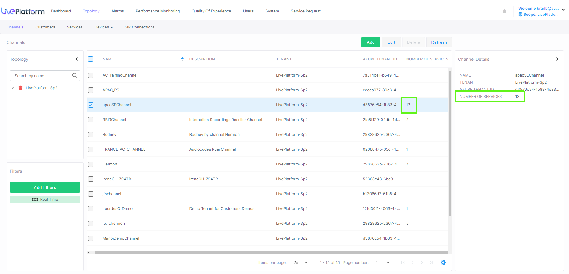569x274 pixels.
Task: Check the Hermon row checkbox
Action: [91, 164]
